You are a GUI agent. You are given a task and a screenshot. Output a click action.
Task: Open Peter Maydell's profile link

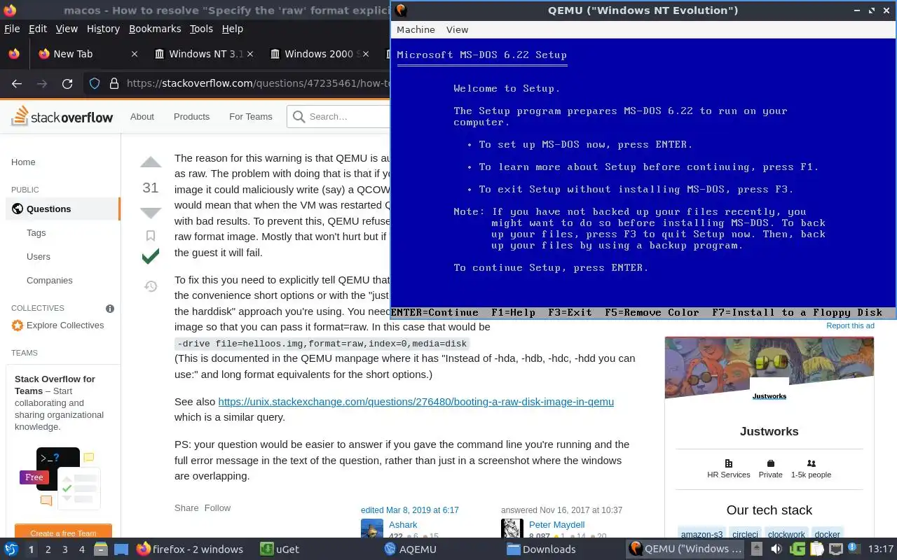point(556,525)
